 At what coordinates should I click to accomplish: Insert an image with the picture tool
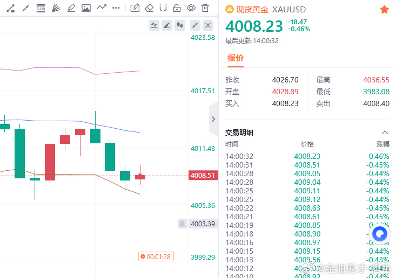tap(86, 8)
